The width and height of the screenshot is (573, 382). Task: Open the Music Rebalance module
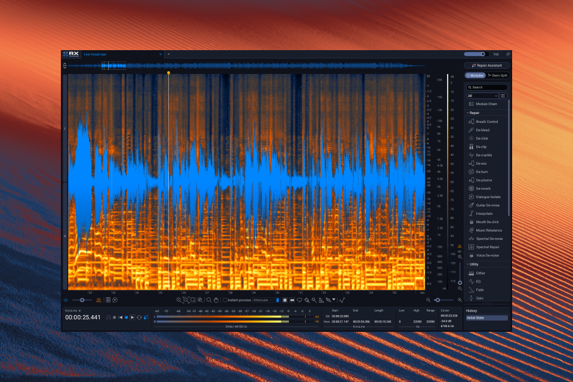[x=486, y=230]
